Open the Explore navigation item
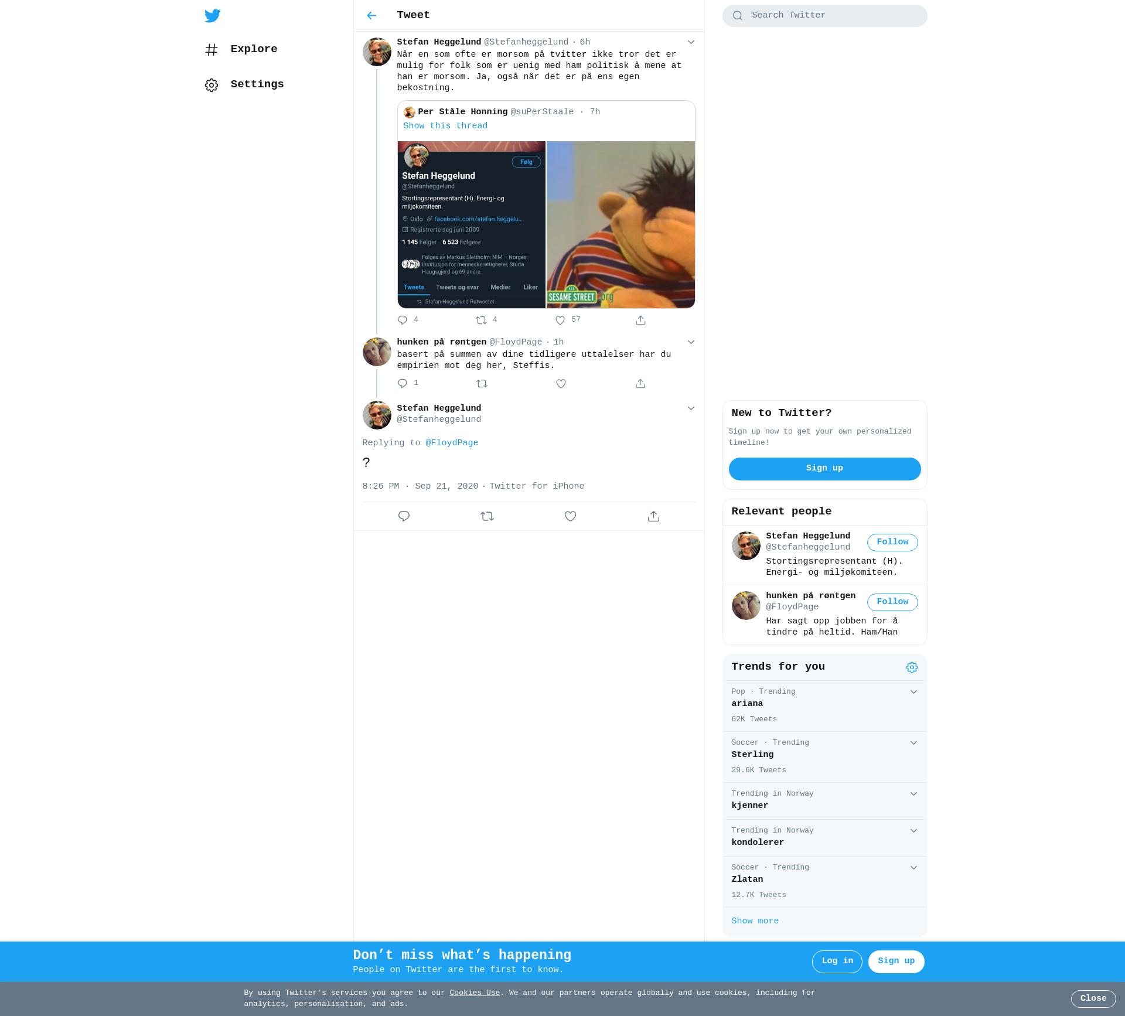 point(241,50)
